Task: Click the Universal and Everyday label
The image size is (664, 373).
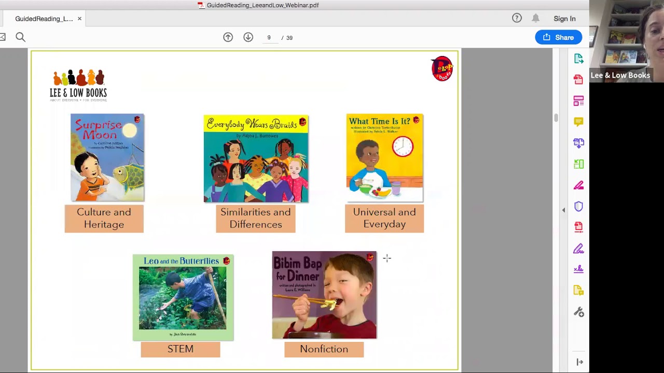Action: [384, 218]
